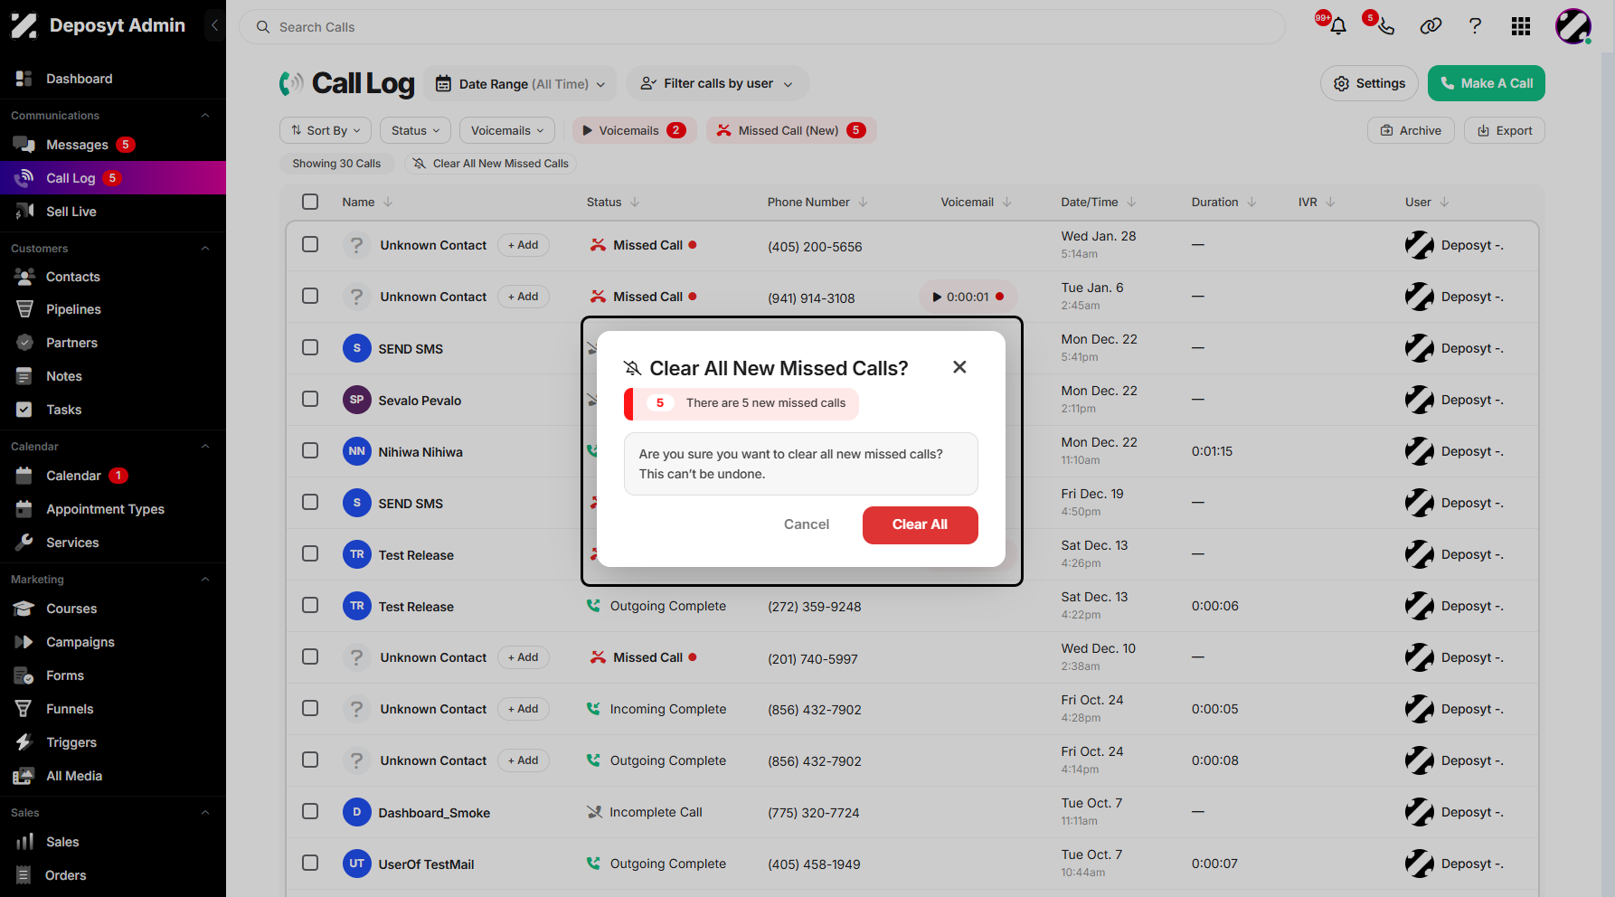Click the link chain icon in top bar

(x=1431, y=26)
